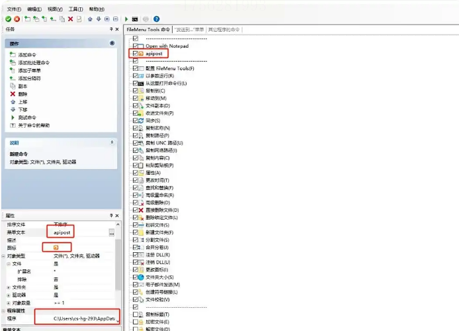Click the red cancel changes toolbar icon
459x331 pixels.
tap(17, 19)
